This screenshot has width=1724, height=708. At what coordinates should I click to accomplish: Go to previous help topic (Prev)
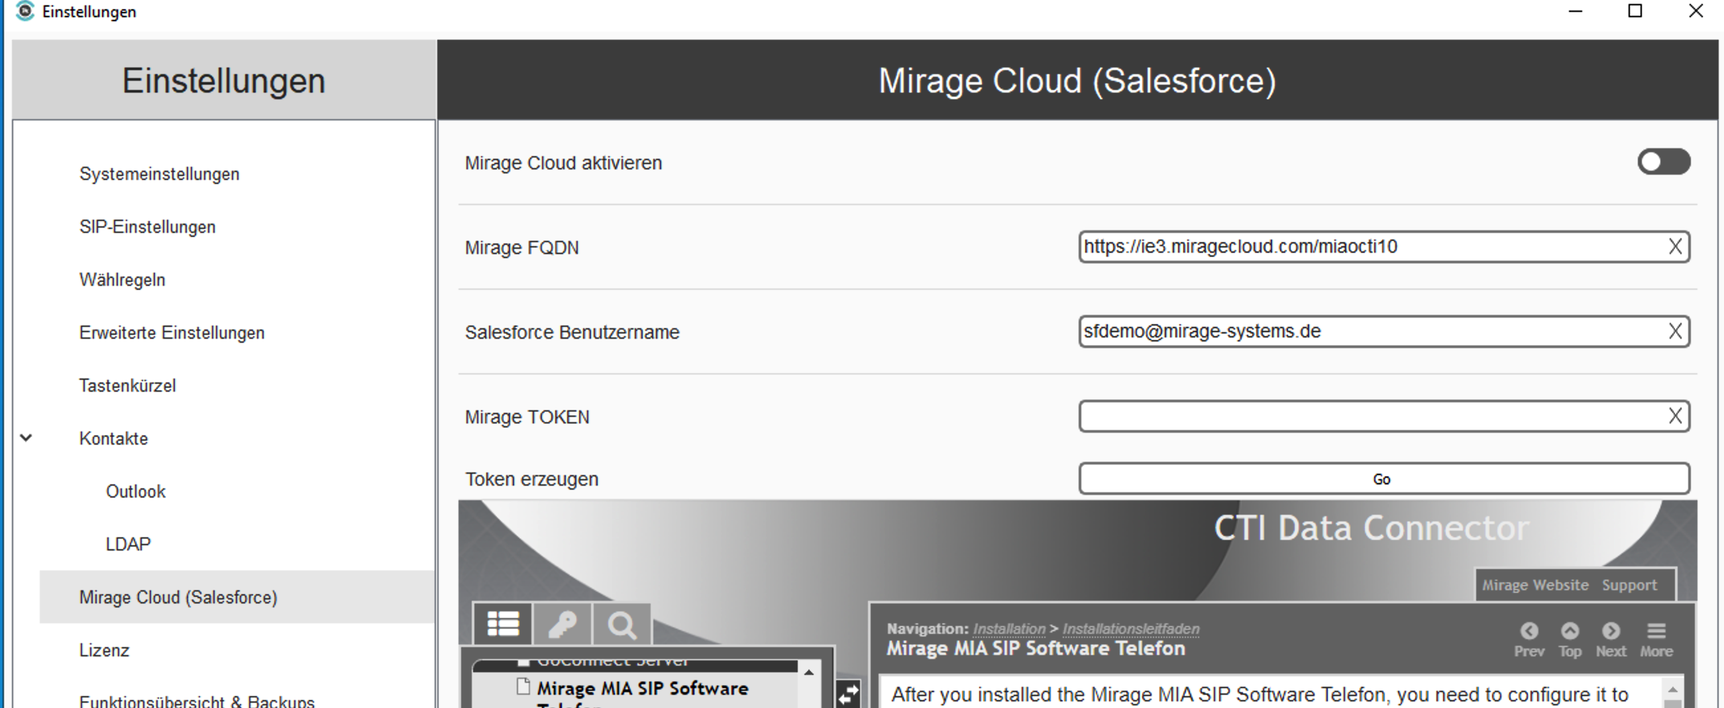click(x=1529, y=640)
